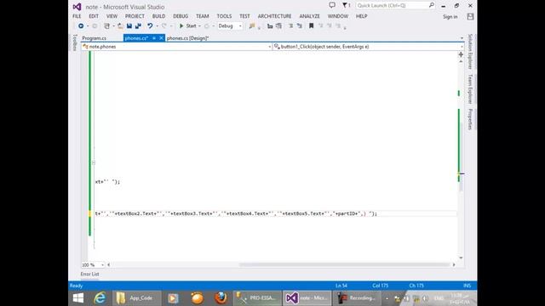Open the Windows Start button
This screenshot has width=545, height=306.
pos(78,298)
